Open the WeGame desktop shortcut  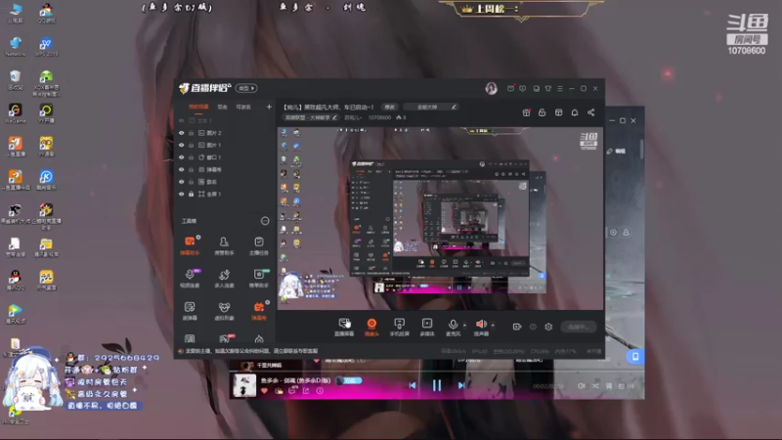tap(15, 113)
